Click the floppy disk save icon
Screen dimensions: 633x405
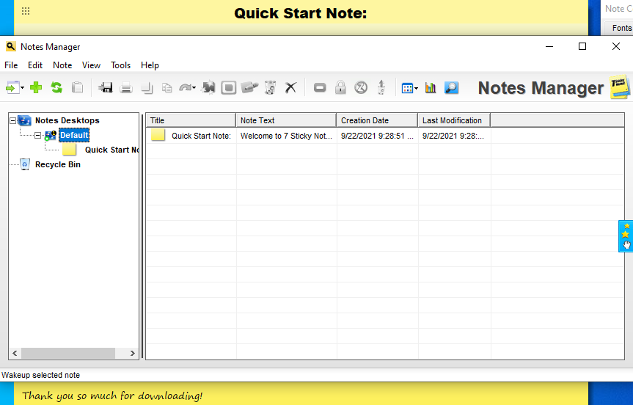pyautogui.click(x=106, y=88)
